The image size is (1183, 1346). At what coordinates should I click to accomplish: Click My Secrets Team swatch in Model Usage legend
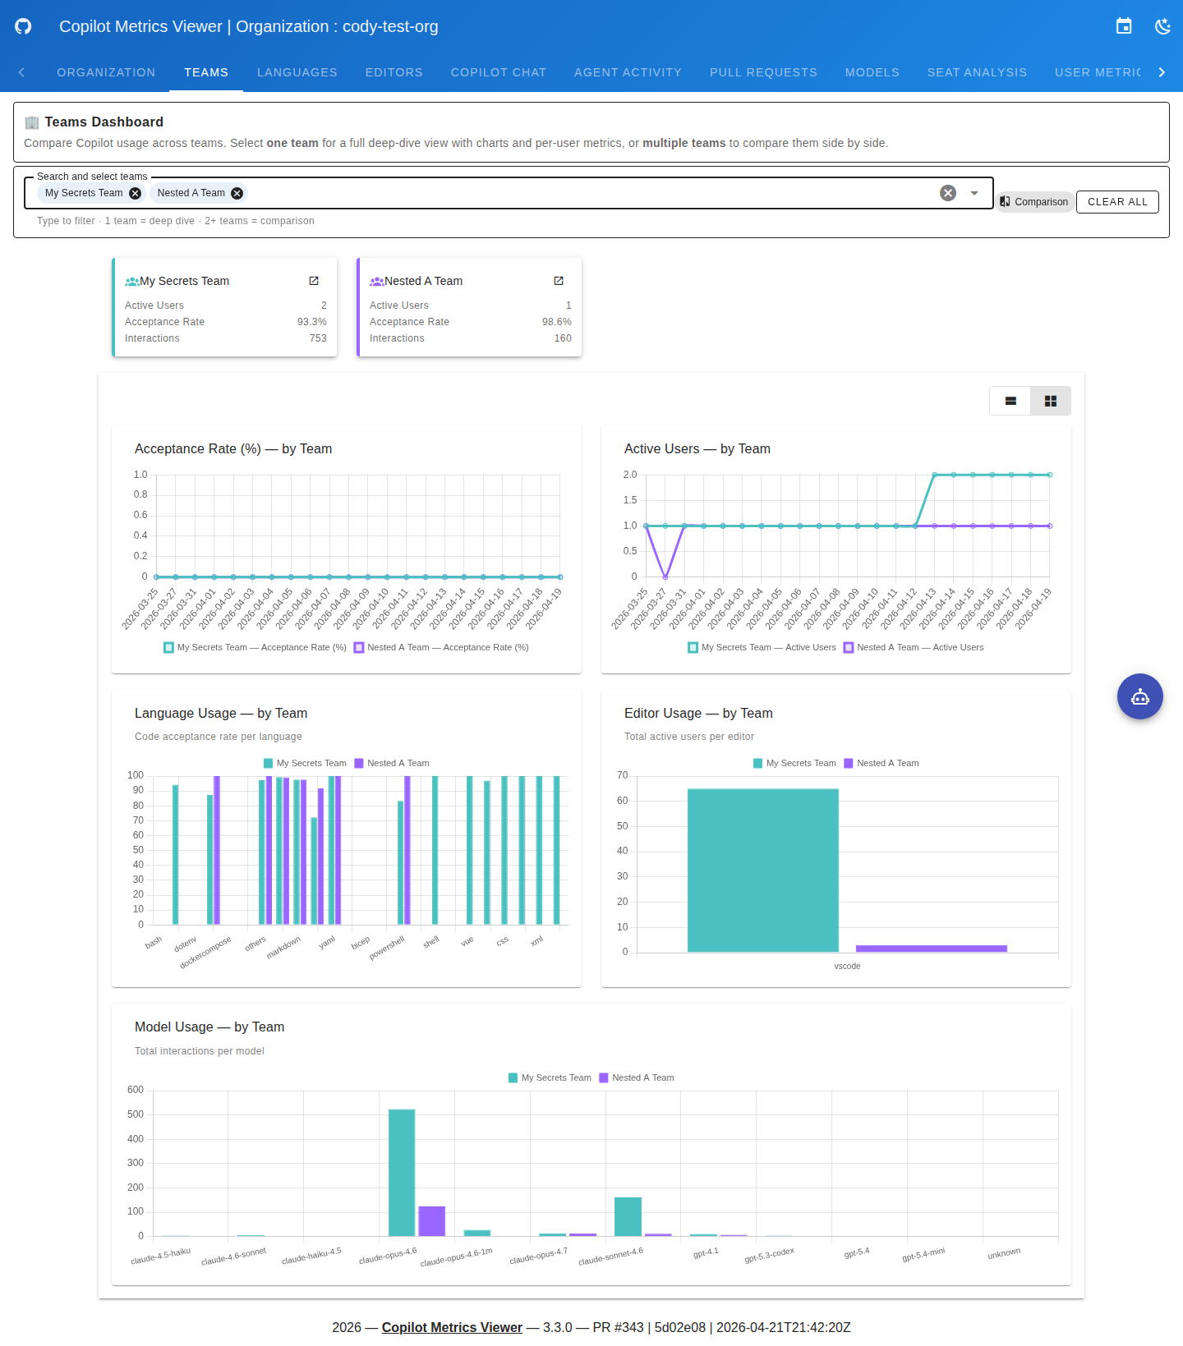[x=513, y=1077]
